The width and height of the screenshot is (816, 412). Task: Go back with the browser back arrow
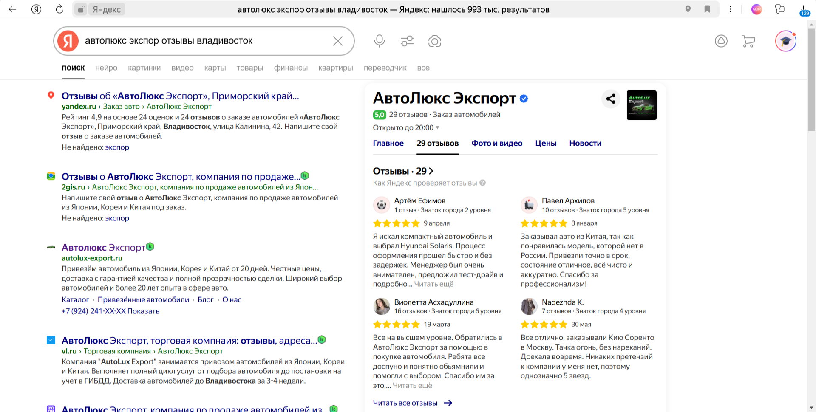click(x=12, y=9)
